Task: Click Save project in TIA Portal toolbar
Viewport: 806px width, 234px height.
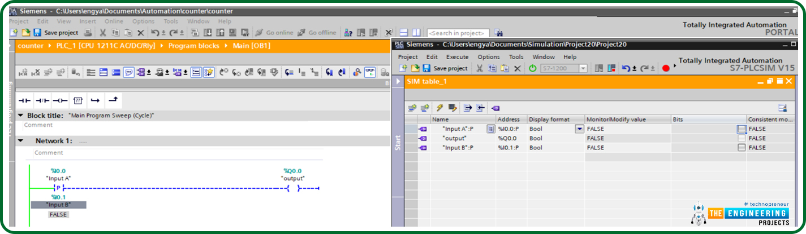Action: tap(56, 33)
